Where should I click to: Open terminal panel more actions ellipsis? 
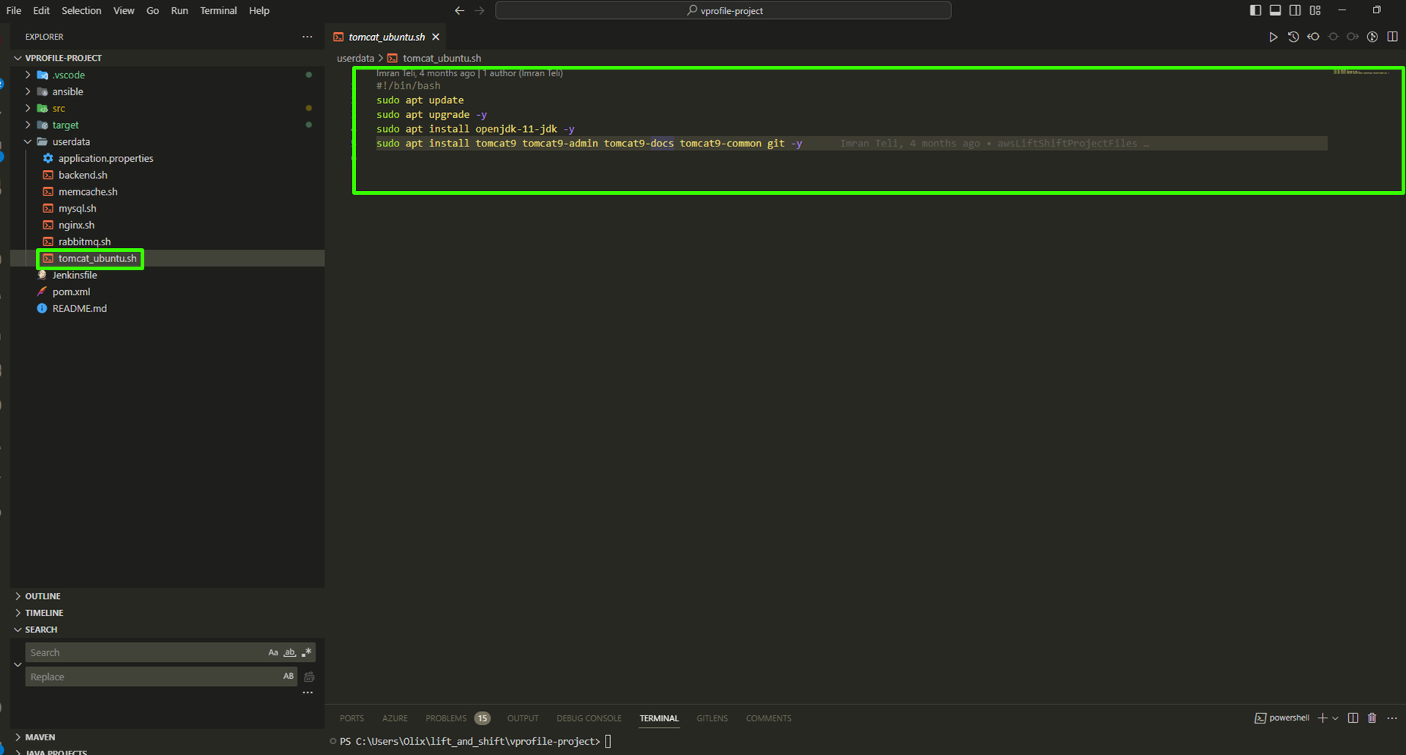(1392, 718)
